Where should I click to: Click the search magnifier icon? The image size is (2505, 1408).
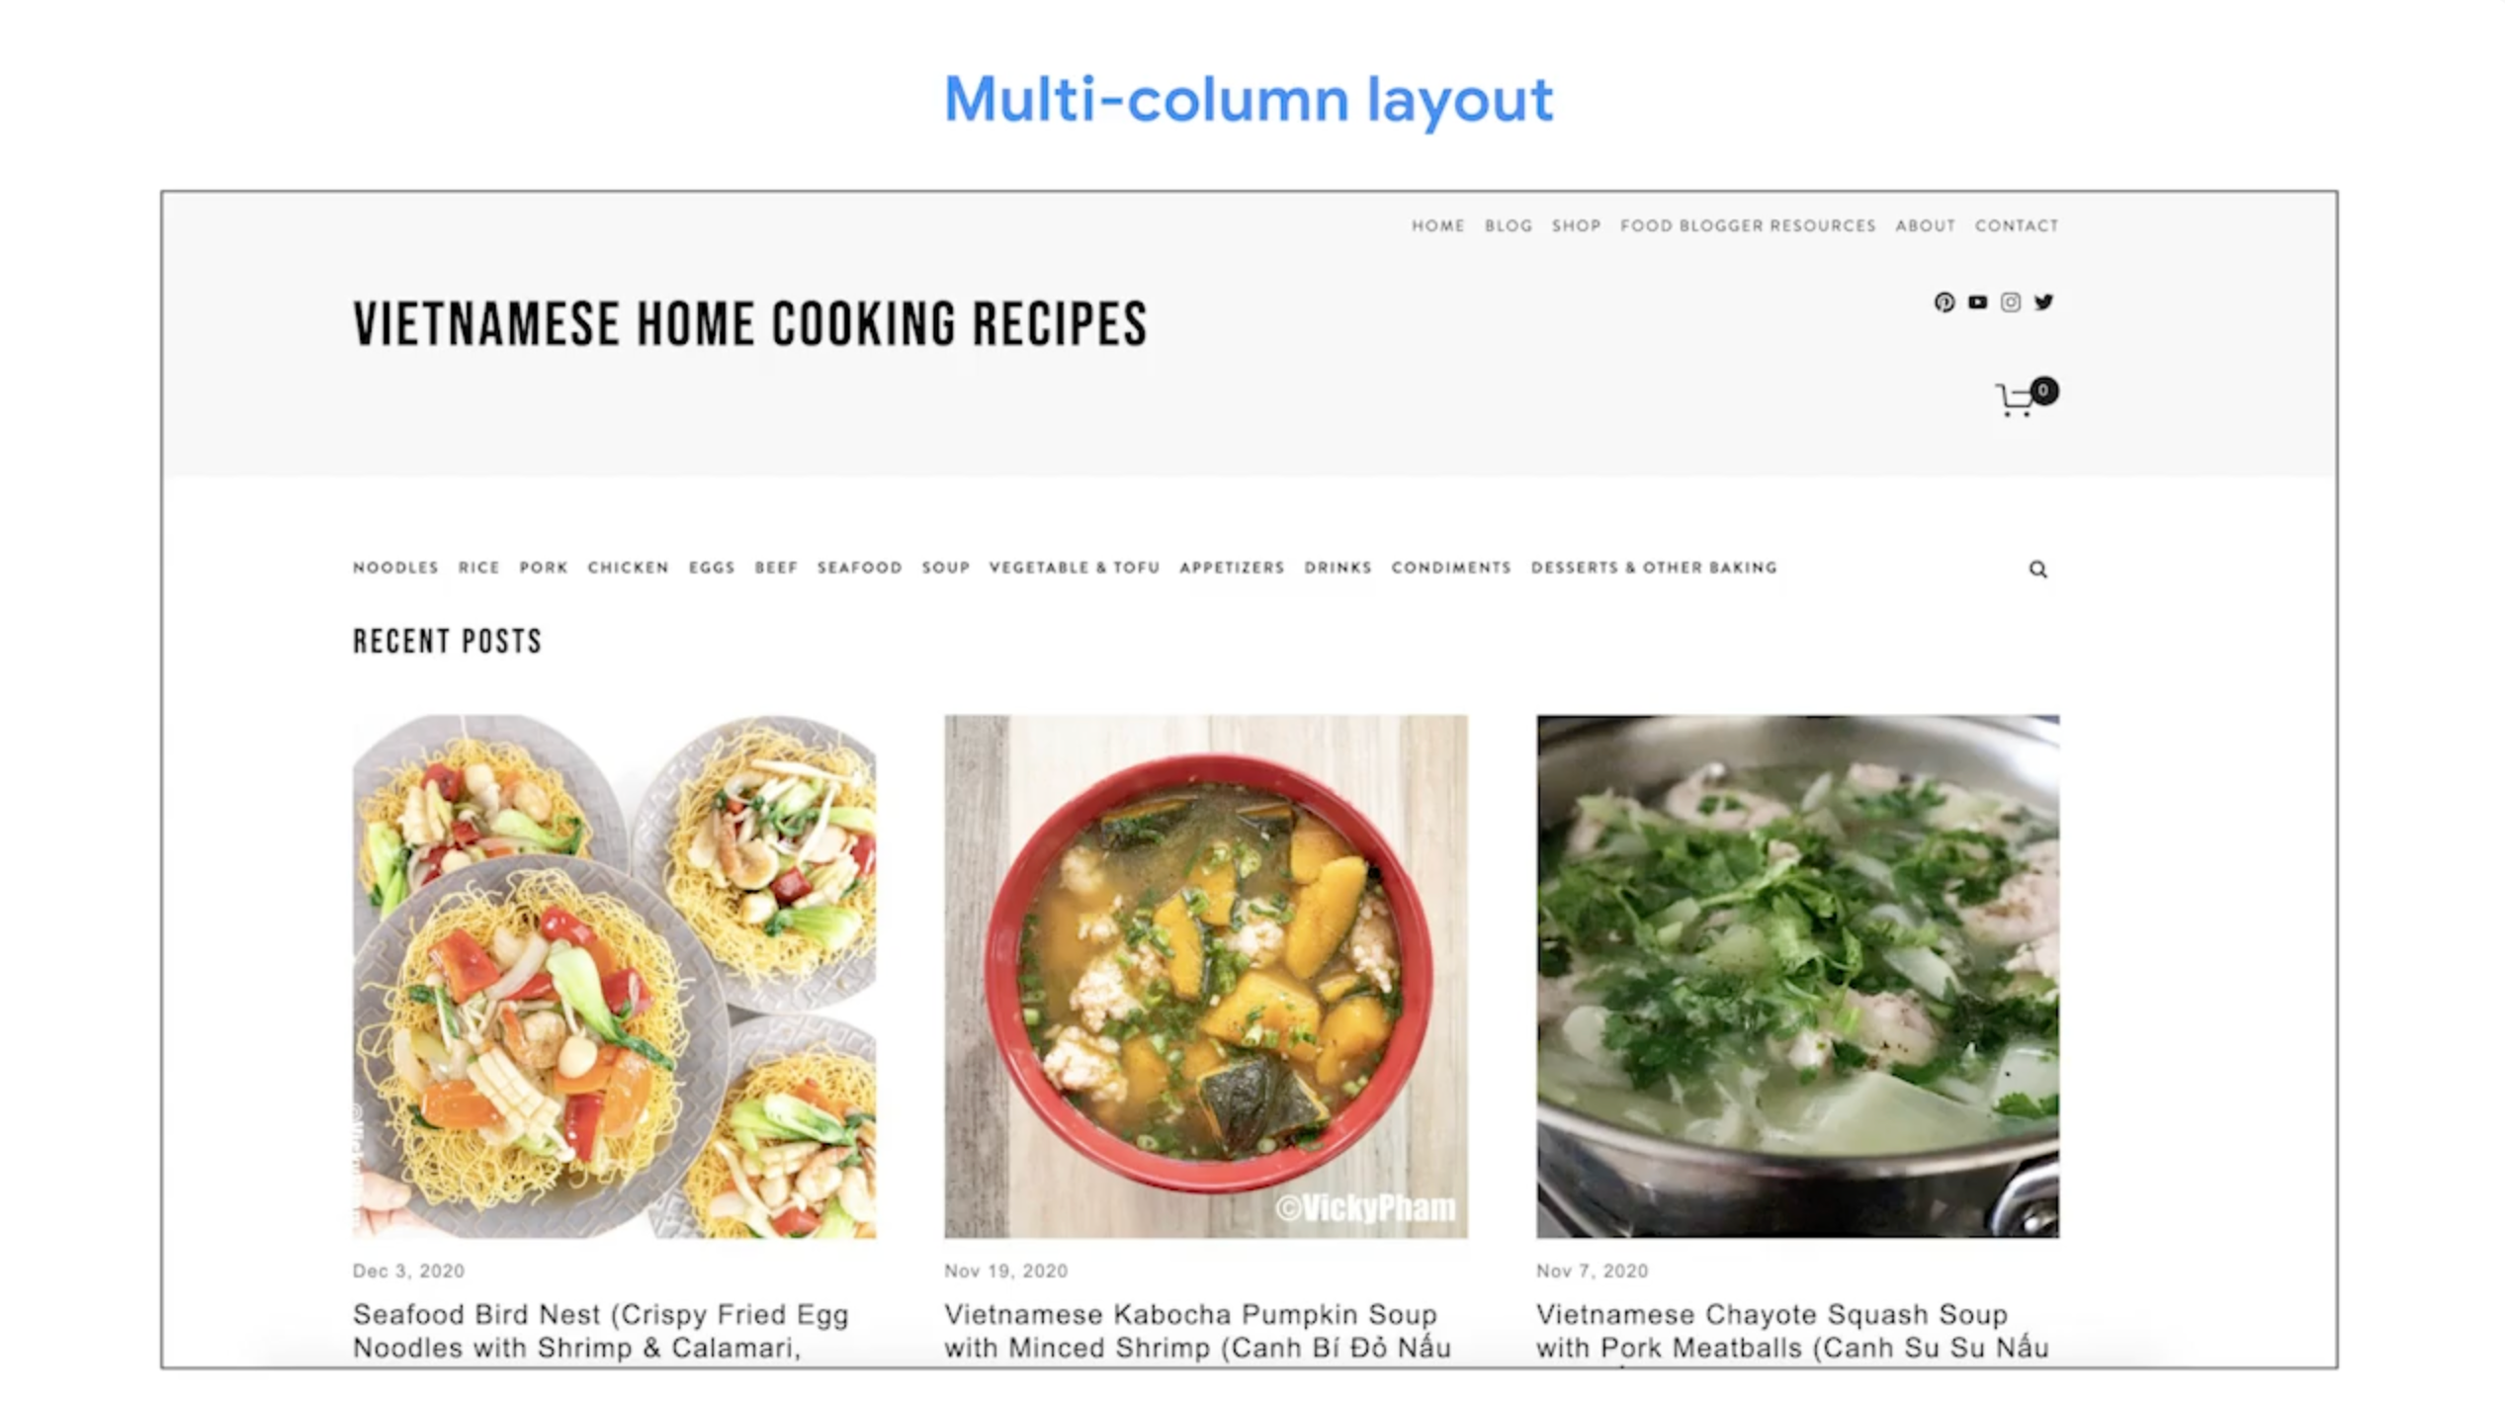pyautogui.click(x=2037, y=570)
